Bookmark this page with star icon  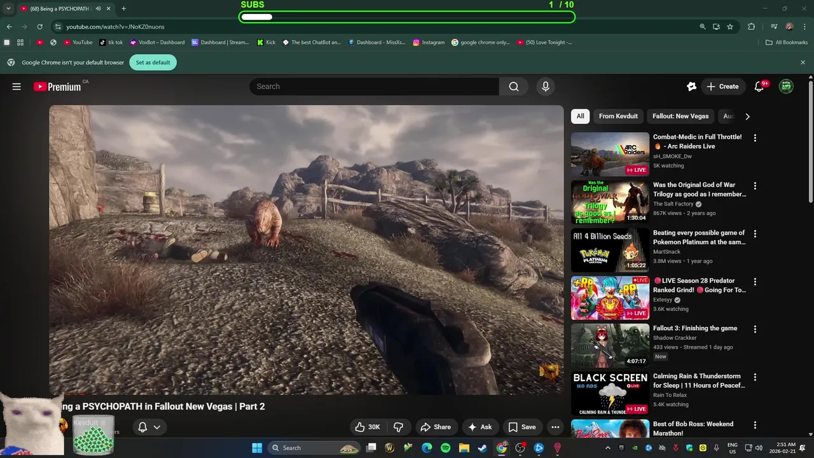(730, 27)
